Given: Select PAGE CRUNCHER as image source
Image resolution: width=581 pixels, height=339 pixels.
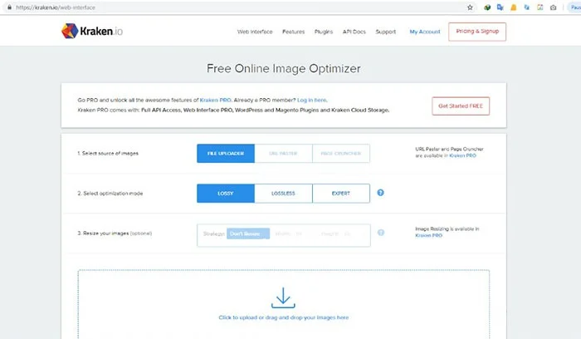Looking at the screenshot, I should coord(341,153).
